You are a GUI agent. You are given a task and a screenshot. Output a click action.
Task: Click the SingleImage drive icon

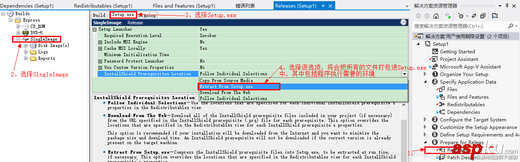point(25,39)
